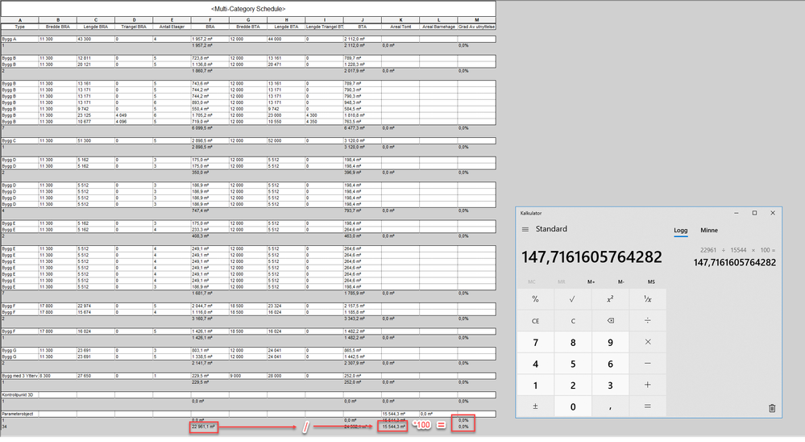Click the 'Bygg C' type cell
805x442 pixels.
(x=20, y=140)
